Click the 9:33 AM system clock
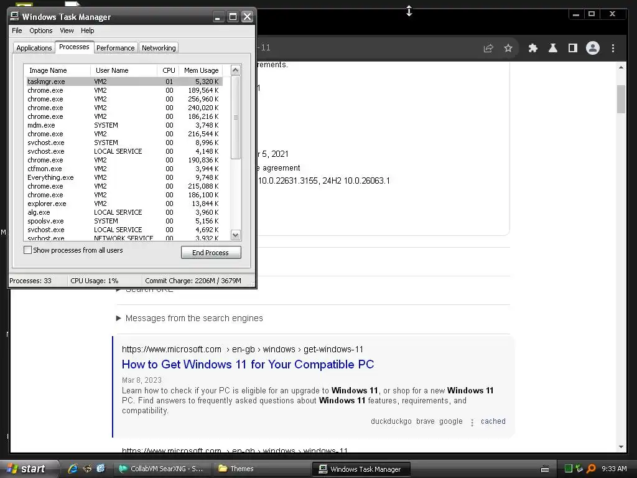 point(614,469)
